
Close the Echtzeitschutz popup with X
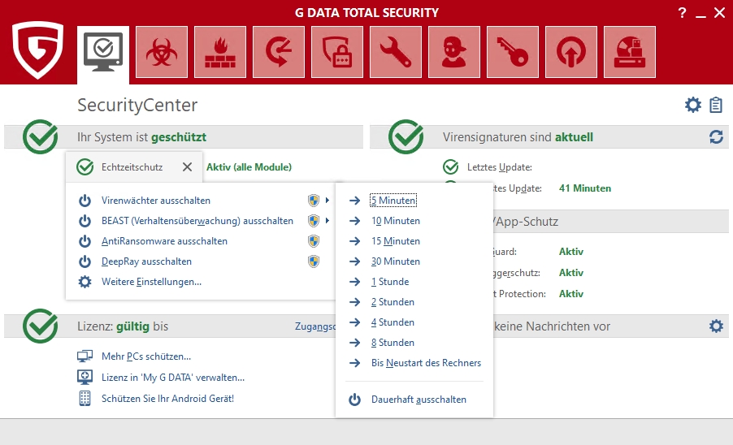(187, 166)
